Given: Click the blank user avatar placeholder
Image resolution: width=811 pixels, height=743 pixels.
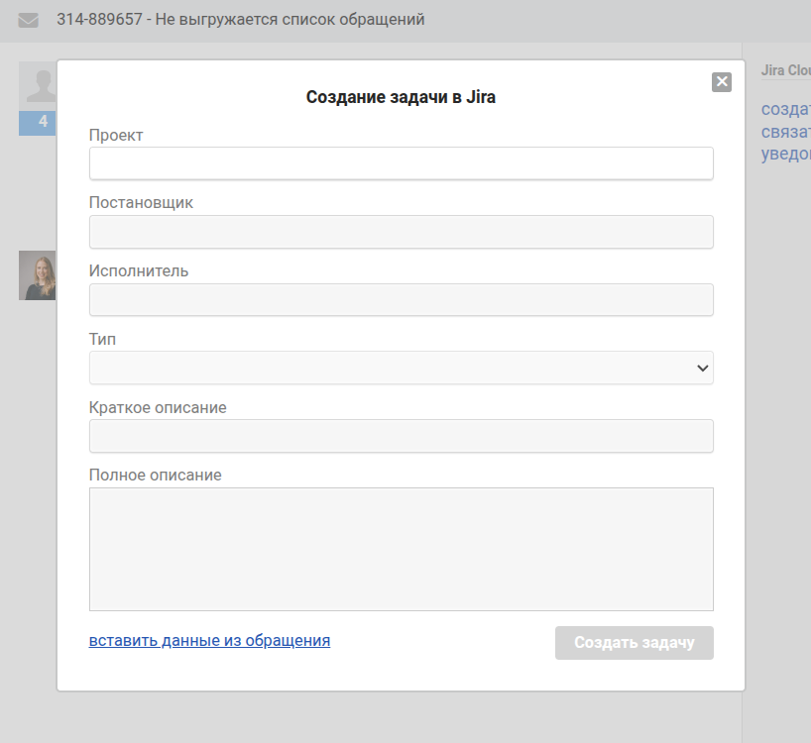Looking at the screenshot, I should coord(38,86).
